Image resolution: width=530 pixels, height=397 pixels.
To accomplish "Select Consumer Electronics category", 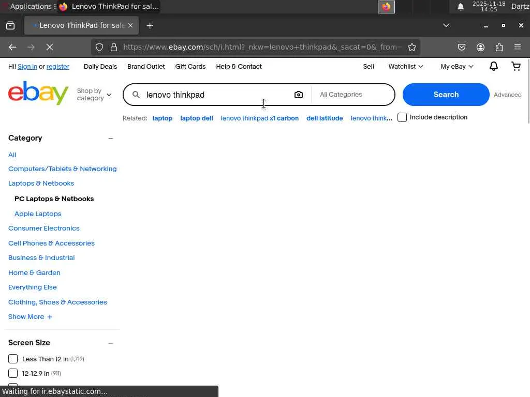I will [43, 228].
